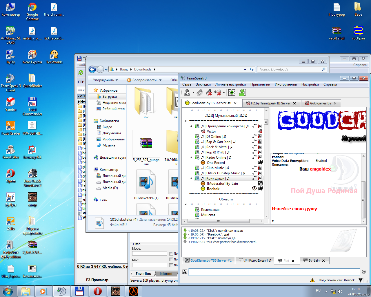
Task: Switch to the By_Lain chat tab
Action: (x=314, y=260)
